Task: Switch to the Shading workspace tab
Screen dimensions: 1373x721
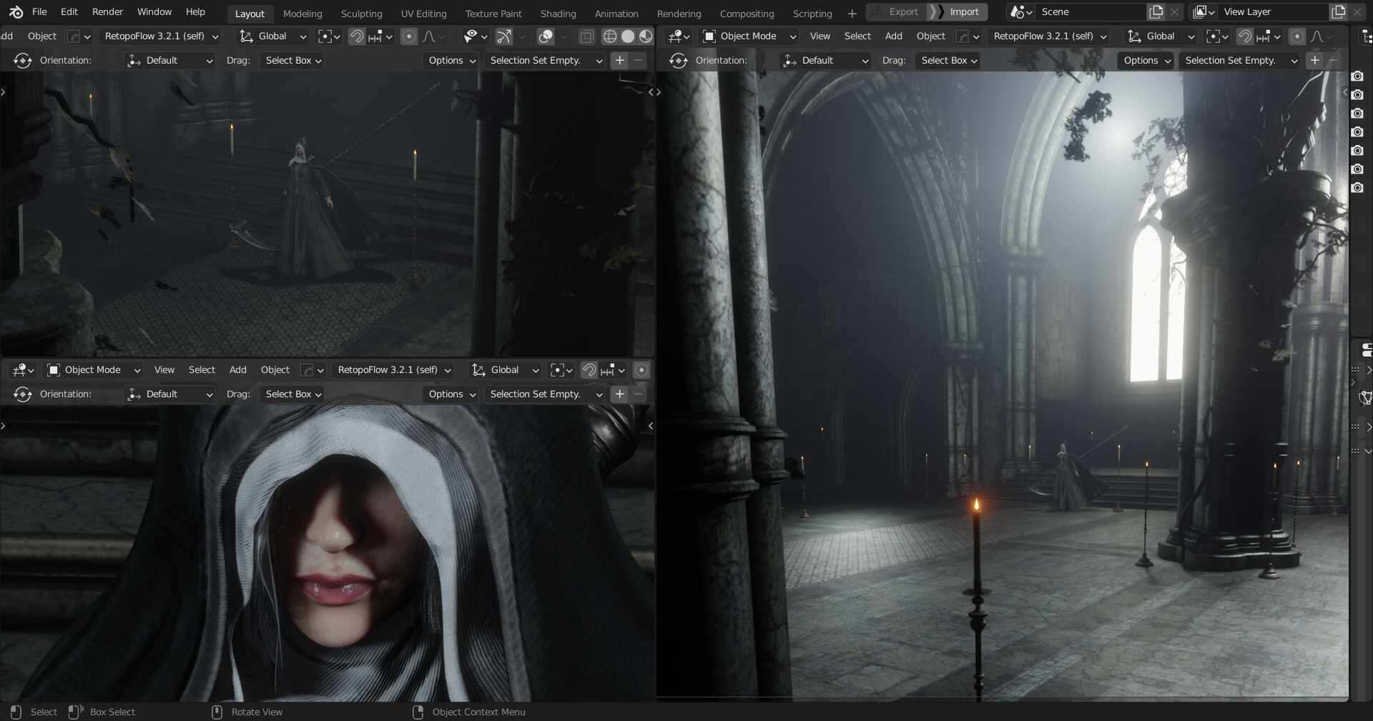Action: pos(558,14)
